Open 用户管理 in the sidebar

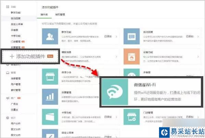(16, 84)
